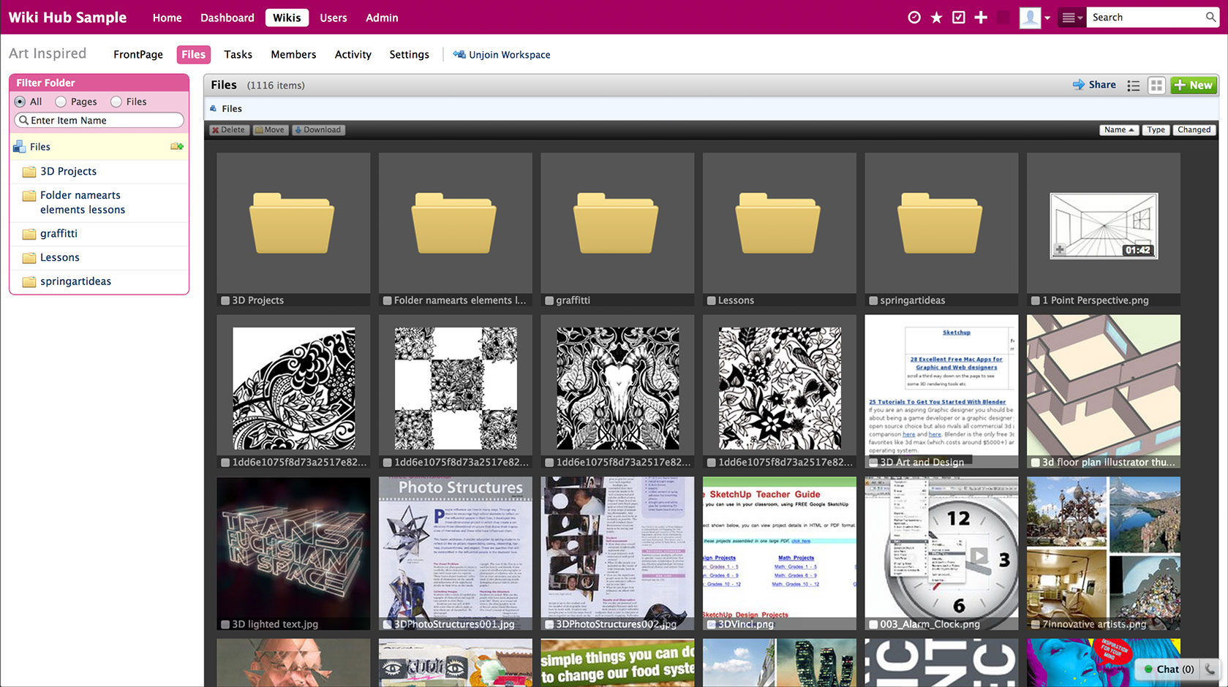Click the green New button
The height and width of the screenshot is (687, 1228).
point(1193,86)
